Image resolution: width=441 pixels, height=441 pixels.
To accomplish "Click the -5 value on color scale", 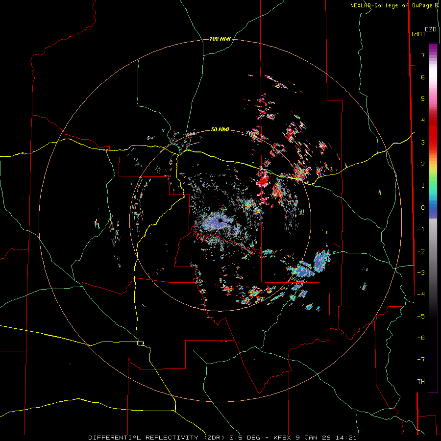I will 421,317.
